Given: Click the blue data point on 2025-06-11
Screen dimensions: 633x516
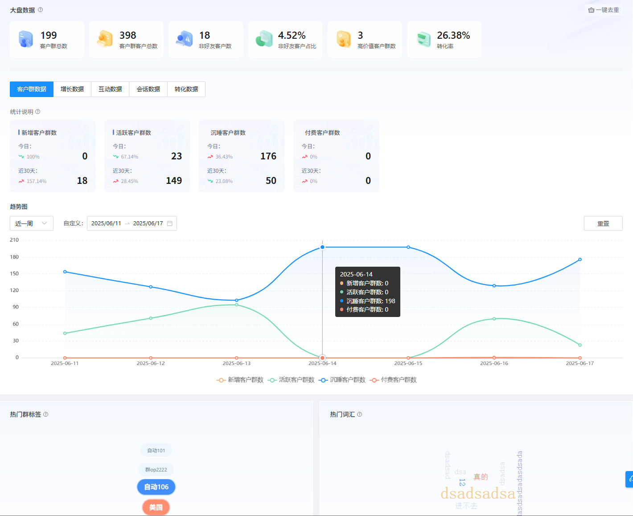Looking at the screenshot, I should [x=65, y=272].
